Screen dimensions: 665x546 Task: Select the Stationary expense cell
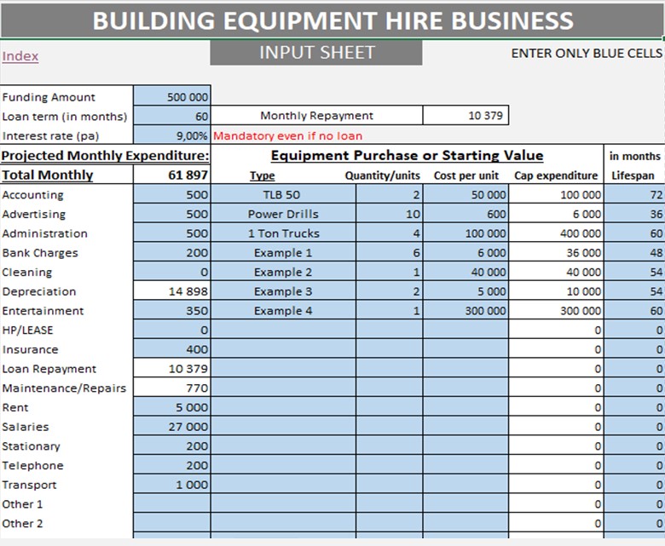[172, 446]
